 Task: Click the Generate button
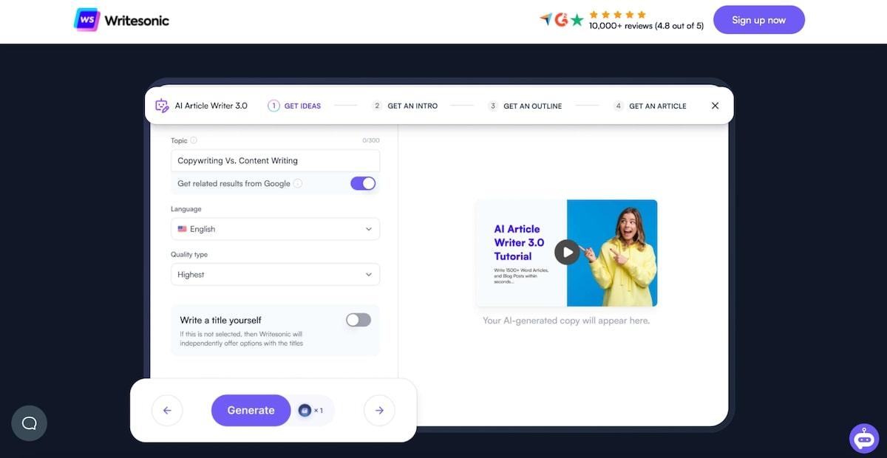[x=251, y=410]
